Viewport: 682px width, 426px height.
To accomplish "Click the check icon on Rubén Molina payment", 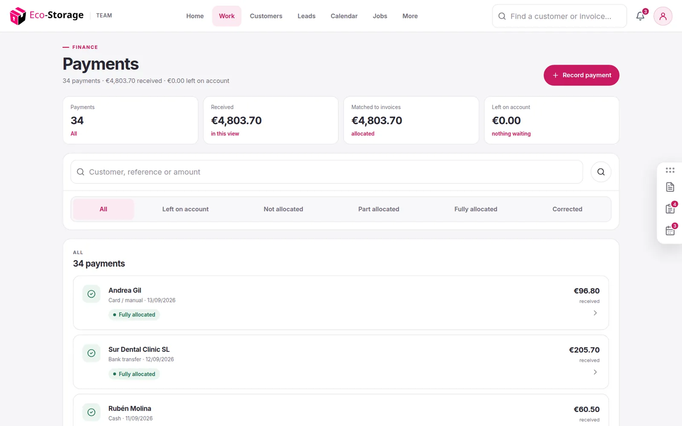I will click(x=91, y=412).
